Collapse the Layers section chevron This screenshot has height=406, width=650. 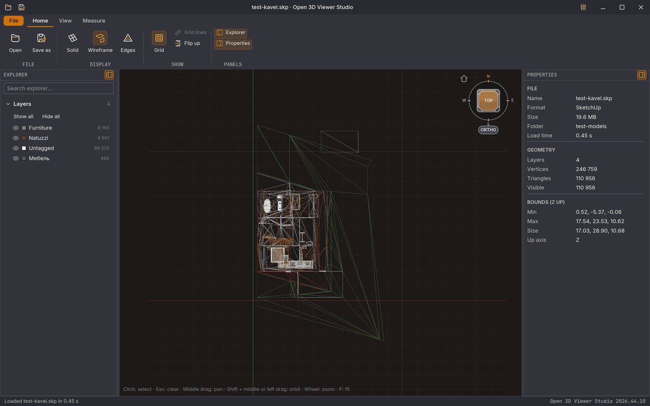8,104
